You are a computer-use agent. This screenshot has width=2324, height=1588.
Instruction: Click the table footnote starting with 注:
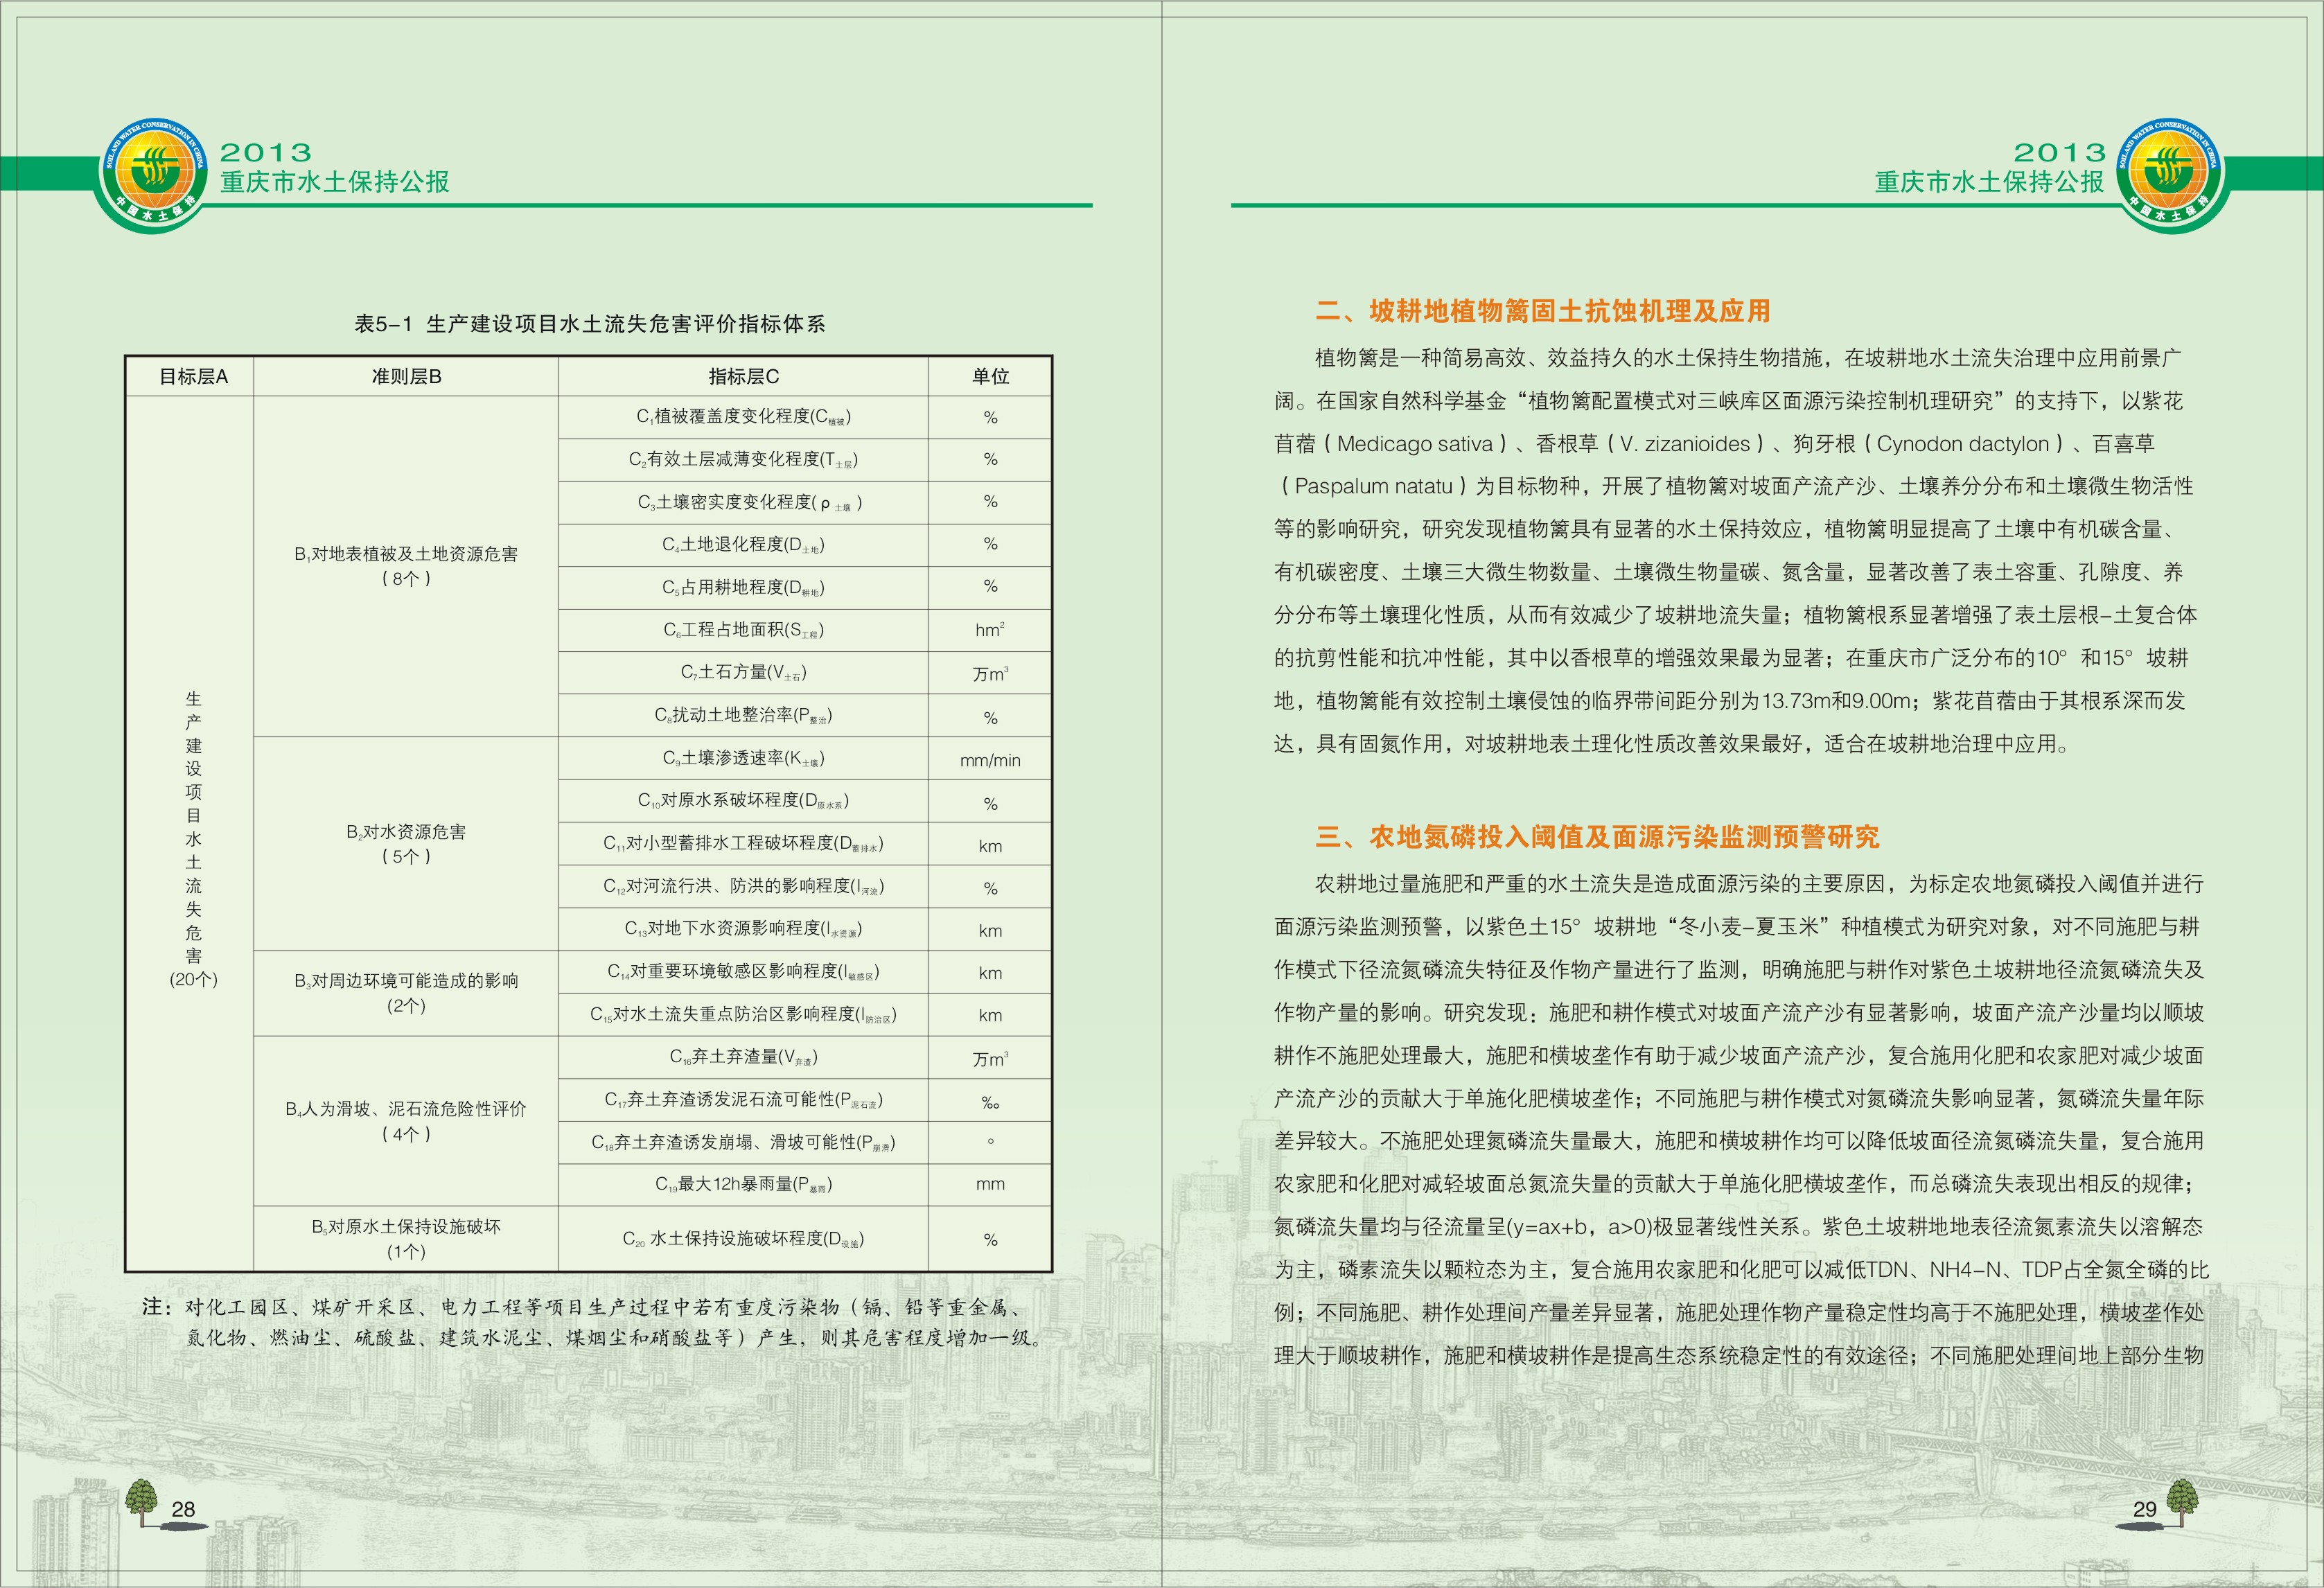pyautogui.click(x=592, y=1322)
